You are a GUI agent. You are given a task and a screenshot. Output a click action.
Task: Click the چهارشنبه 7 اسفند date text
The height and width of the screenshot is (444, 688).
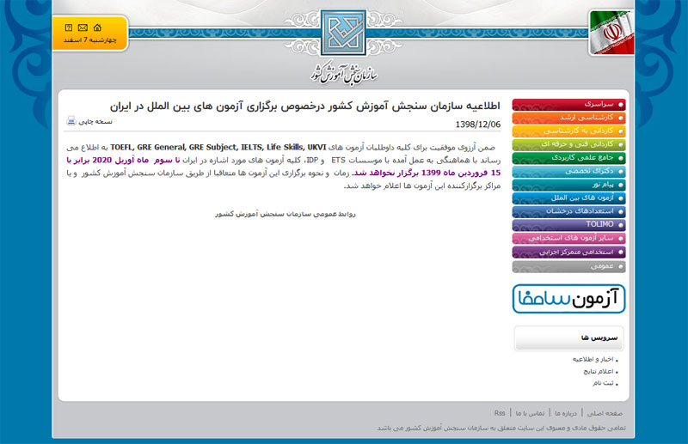(90, 40)
